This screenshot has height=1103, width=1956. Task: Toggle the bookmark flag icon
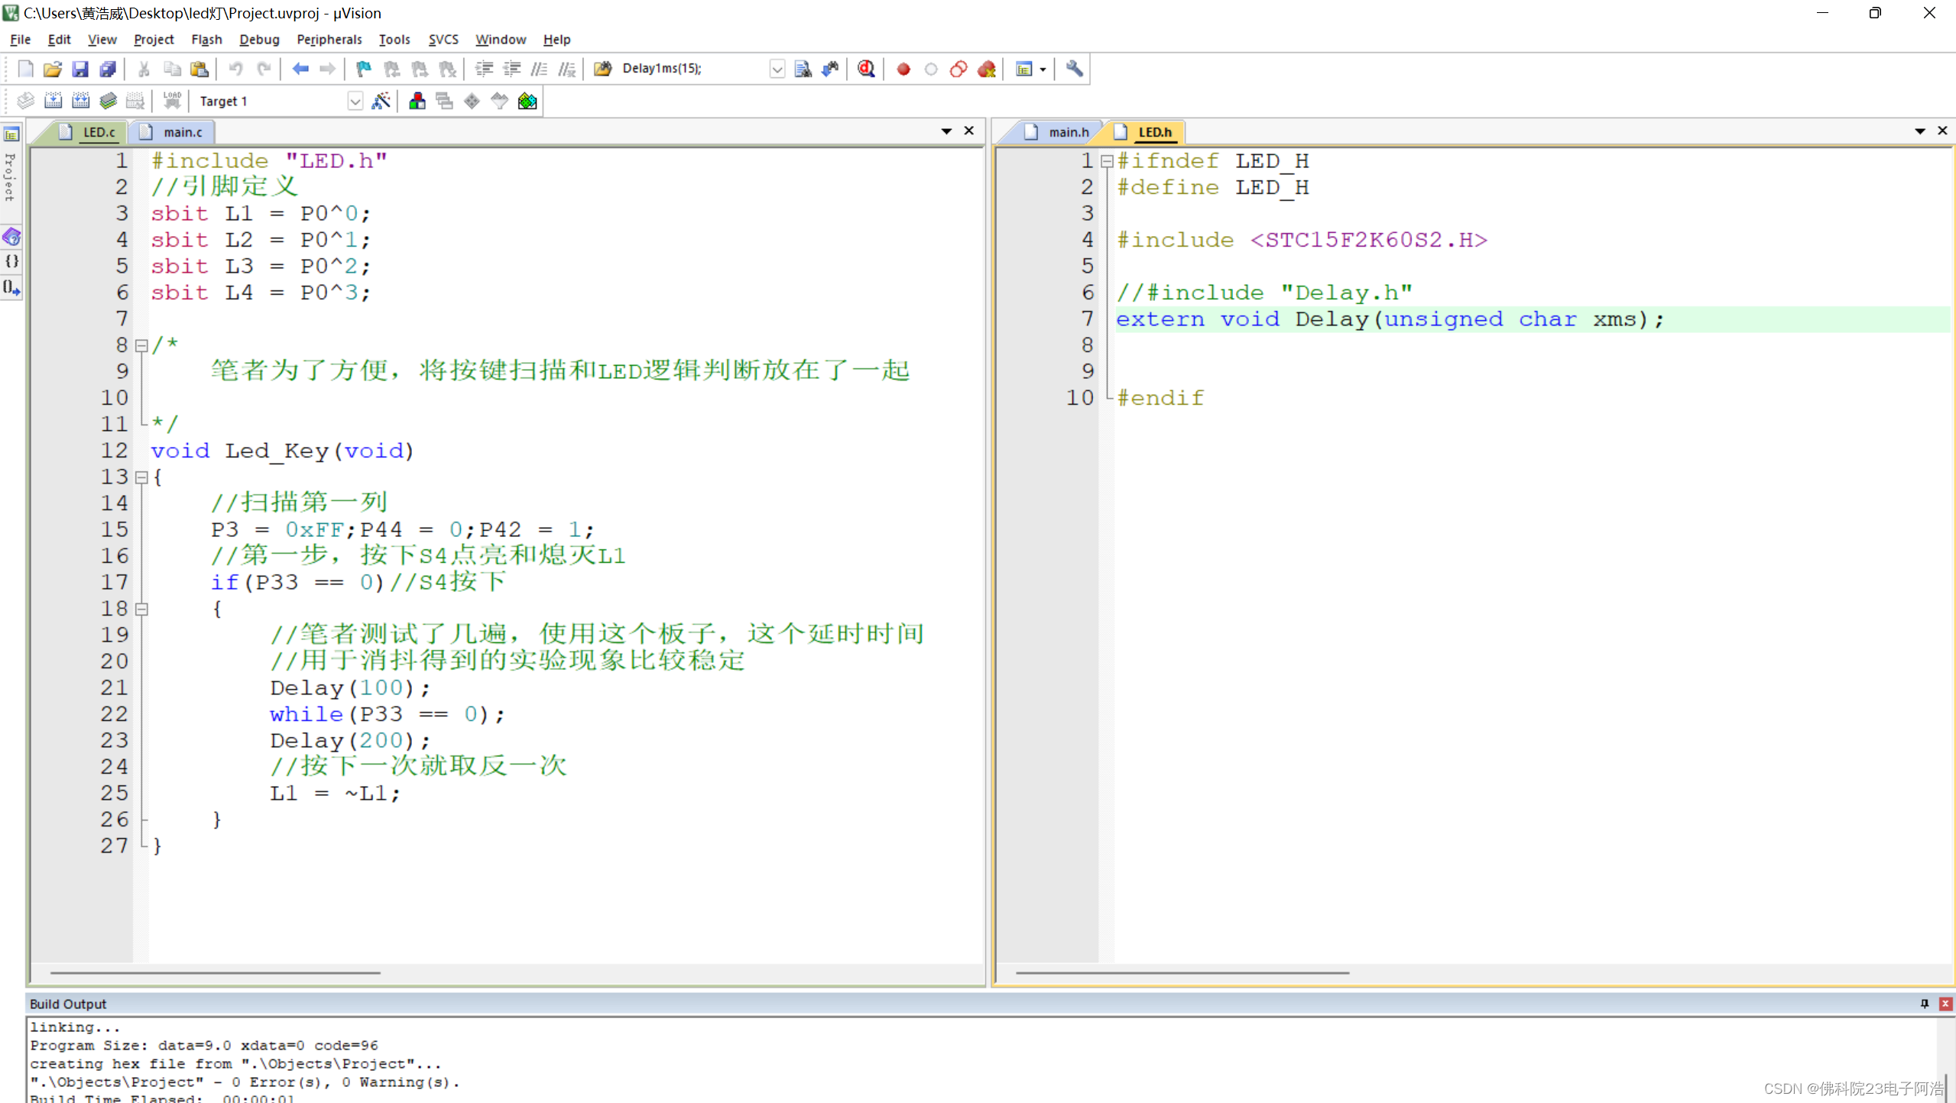tap(364, 69)
